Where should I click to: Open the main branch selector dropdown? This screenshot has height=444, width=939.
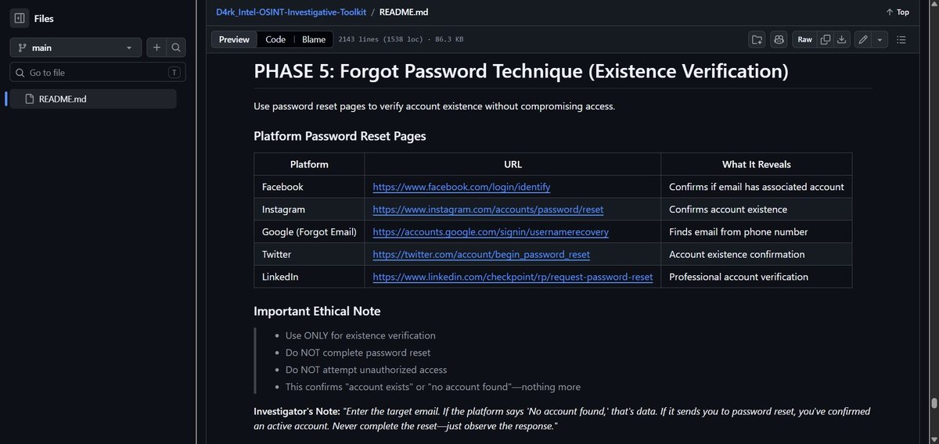tap(76, 48)
